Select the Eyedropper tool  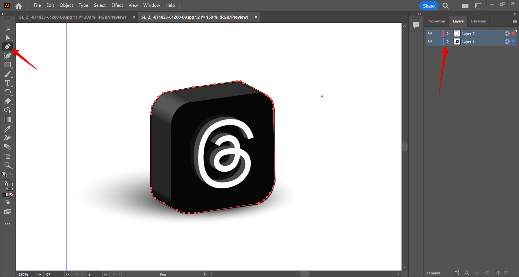click(x=8, y=129)
